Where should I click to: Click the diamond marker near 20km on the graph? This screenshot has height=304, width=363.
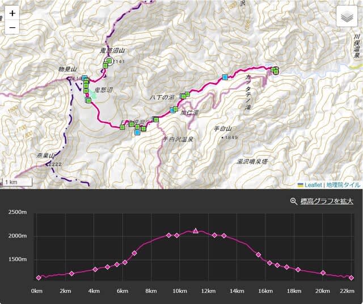tap(323, 273)
